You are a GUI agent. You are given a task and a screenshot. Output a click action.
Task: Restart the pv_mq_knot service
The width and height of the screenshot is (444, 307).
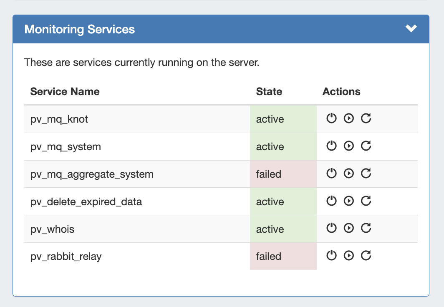point(366,118)
